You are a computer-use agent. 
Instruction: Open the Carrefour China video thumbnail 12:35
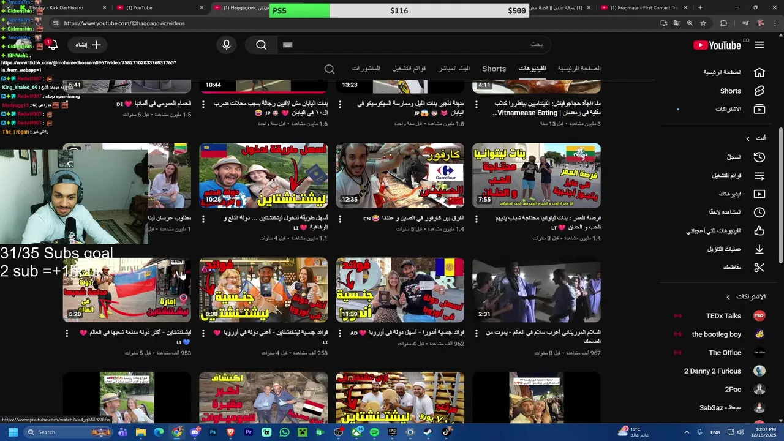point(400,176)
